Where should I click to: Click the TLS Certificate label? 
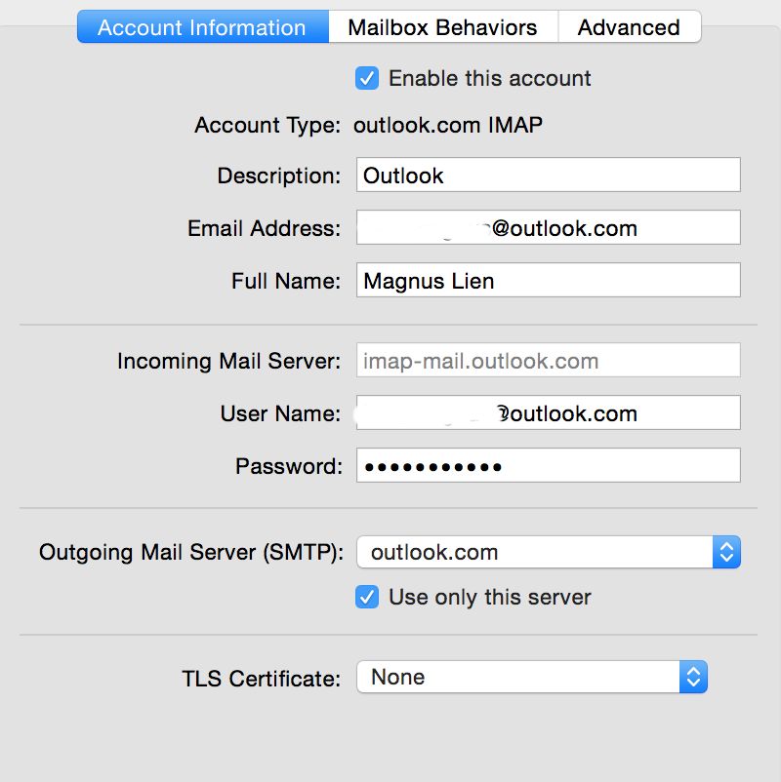click(x=262, y=679)
